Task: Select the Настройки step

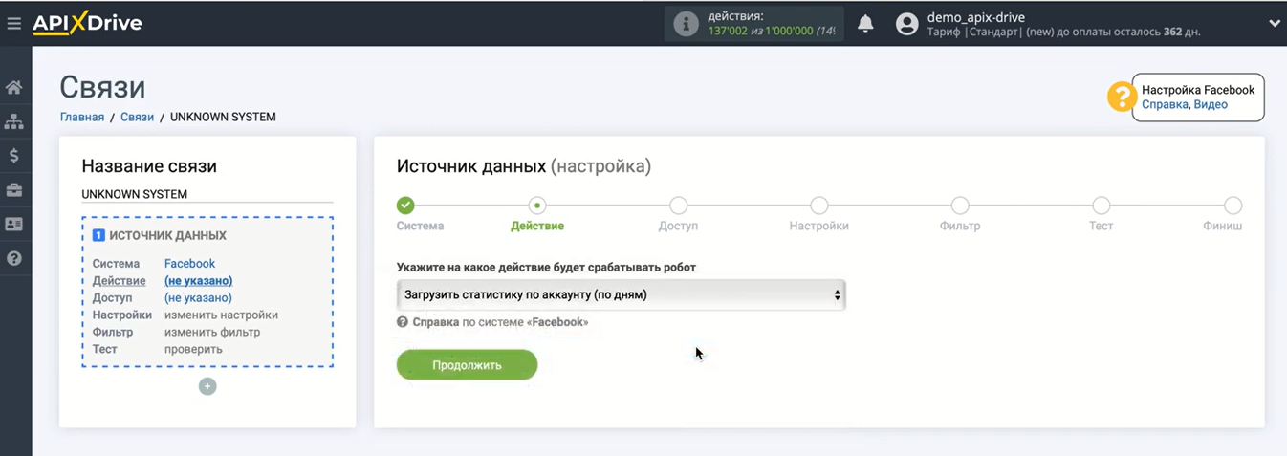Action: [819, 206]
